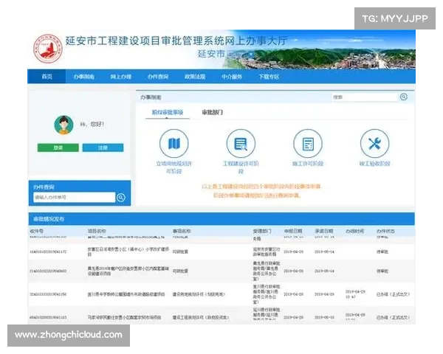This screenshot has width=443, height=354.
Task: Click the search icon in 办事指南 header
Action: coord(404,97)
